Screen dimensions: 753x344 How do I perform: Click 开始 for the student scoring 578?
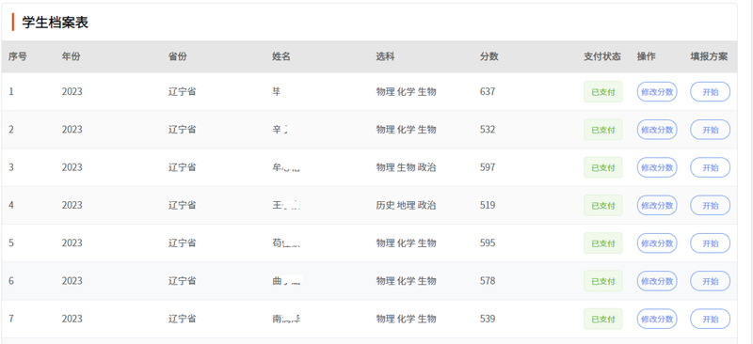711,281
